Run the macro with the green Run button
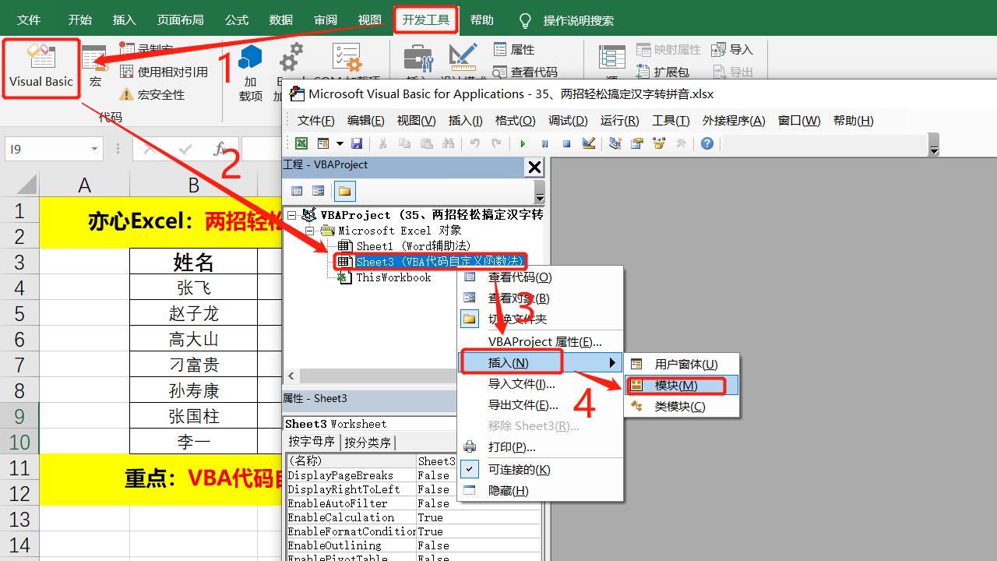997x561 pixels. pos(523,143)
